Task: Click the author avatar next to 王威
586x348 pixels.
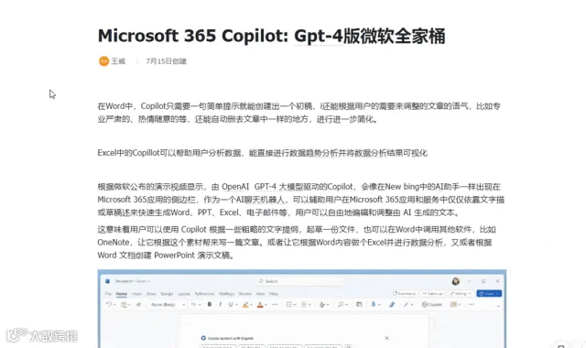Action: coord(103,61)
